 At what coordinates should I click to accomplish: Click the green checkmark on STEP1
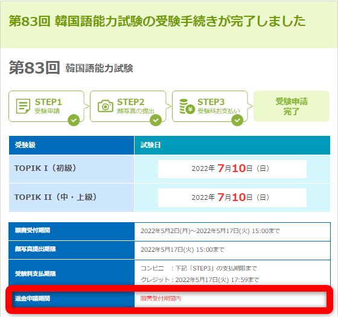pyautogui.click(x=74, y=120)
